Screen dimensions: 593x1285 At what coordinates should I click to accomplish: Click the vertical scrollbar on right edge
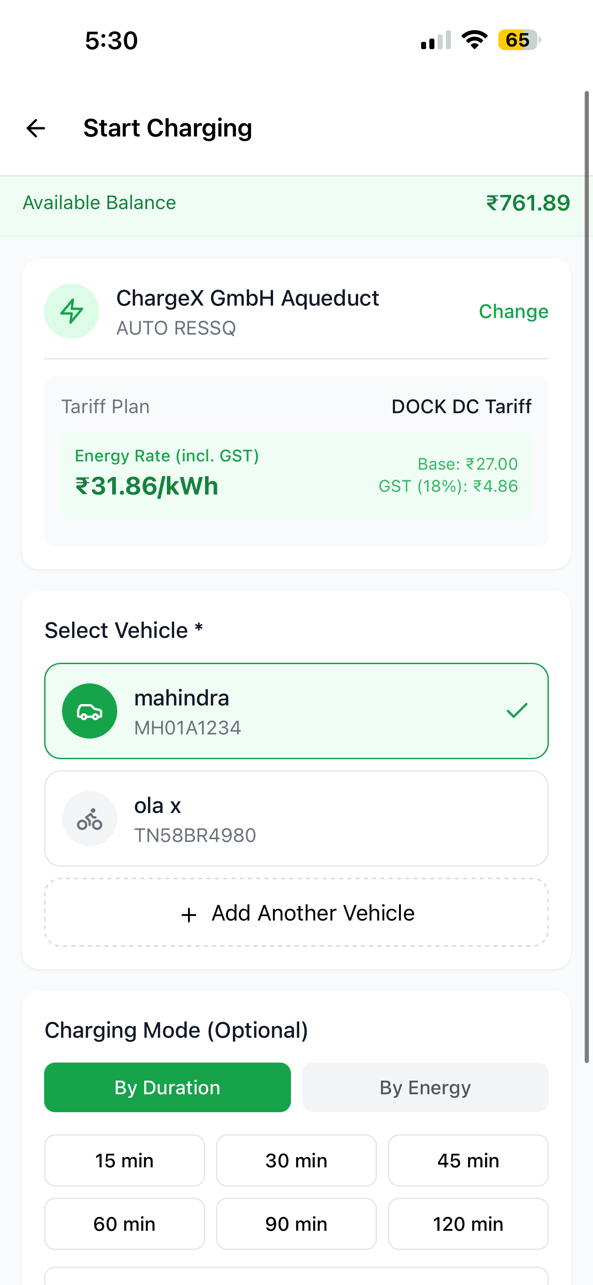587,574
